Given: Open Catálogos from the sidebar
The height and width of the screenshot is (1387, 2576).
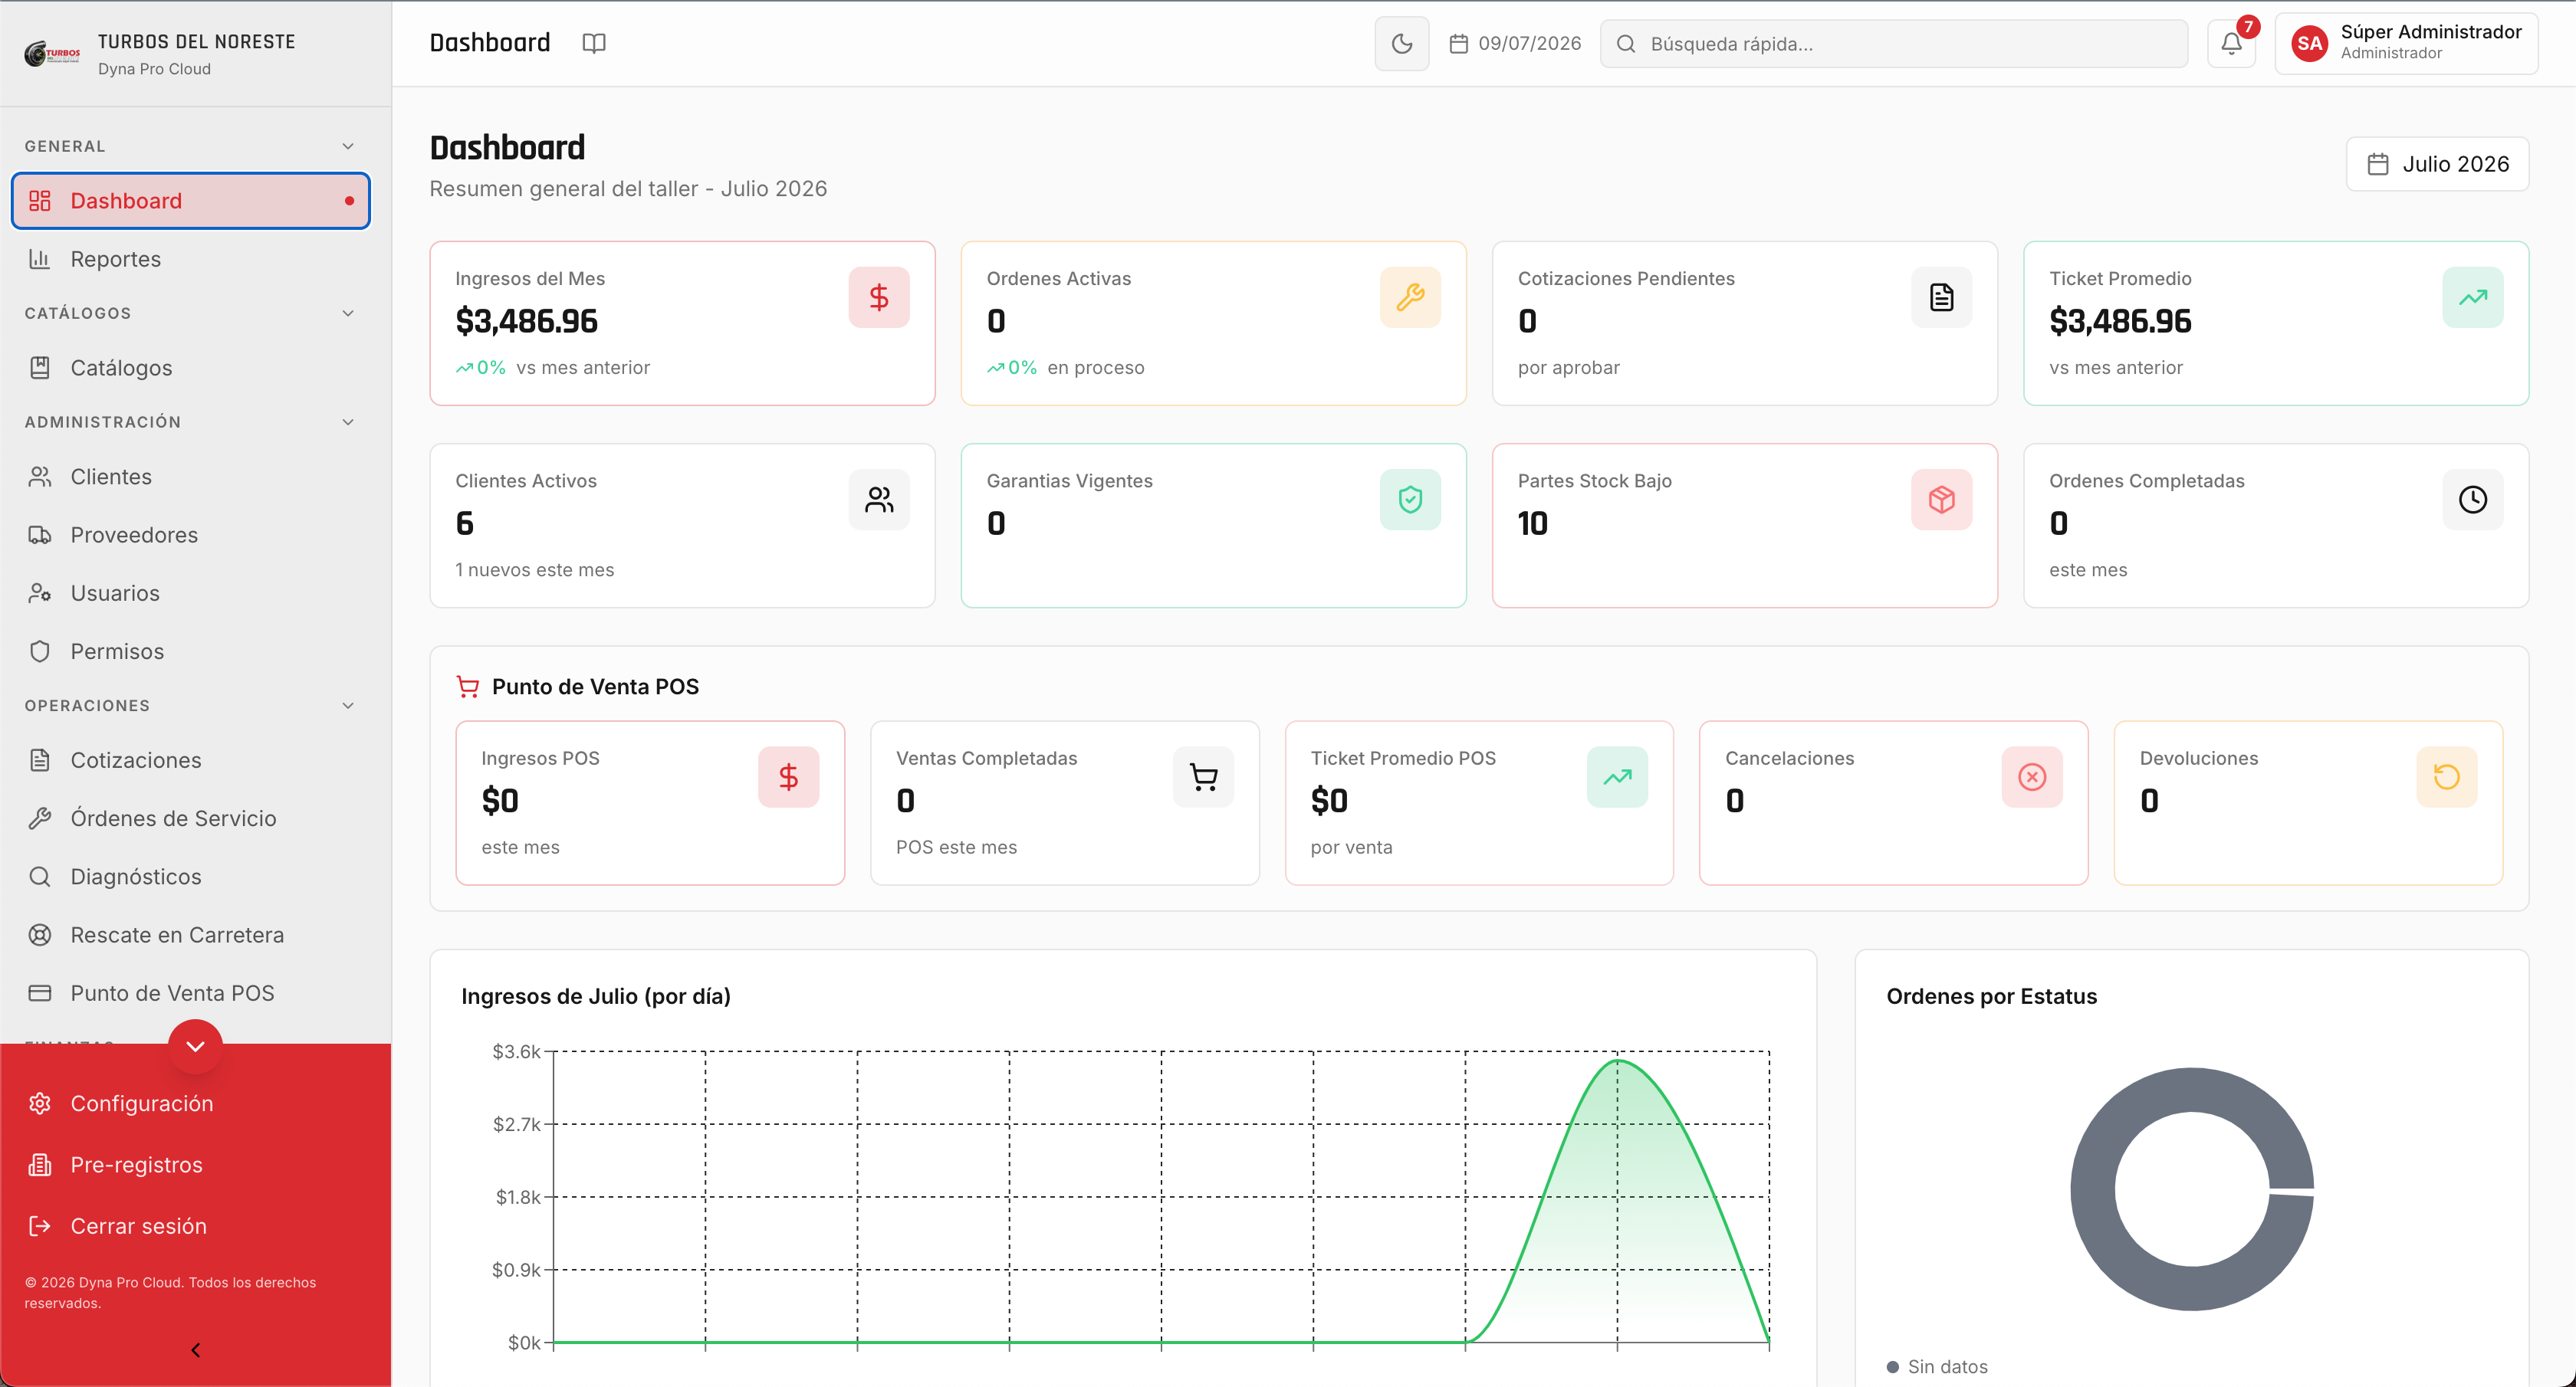Looking at the screenshot, I should [x=191, y=368].
